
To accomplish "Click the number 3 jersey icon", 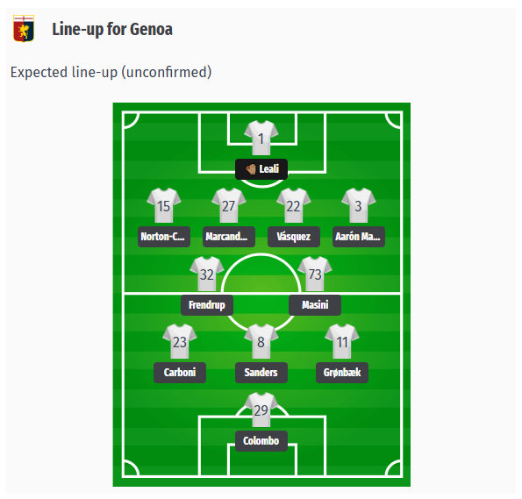I will pos(359,205).
